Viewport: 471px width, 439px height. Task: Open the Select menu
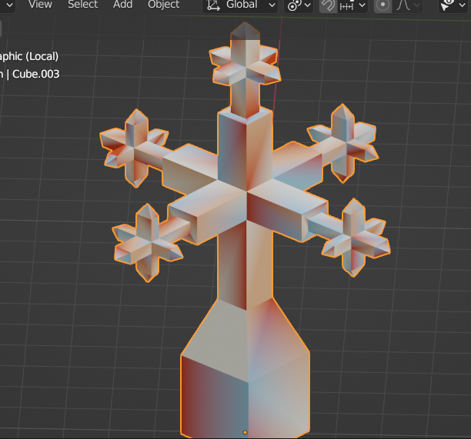(82, 5)
